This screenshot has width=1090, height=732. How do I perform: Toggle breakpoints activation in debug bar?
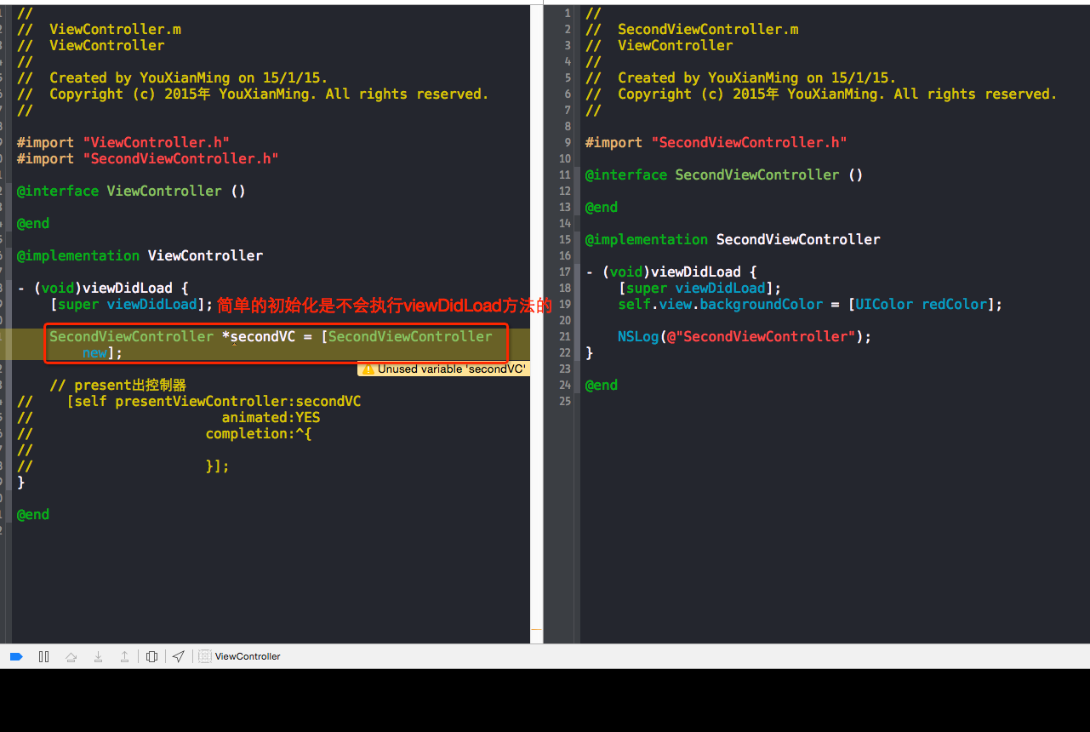click(16, 656)
